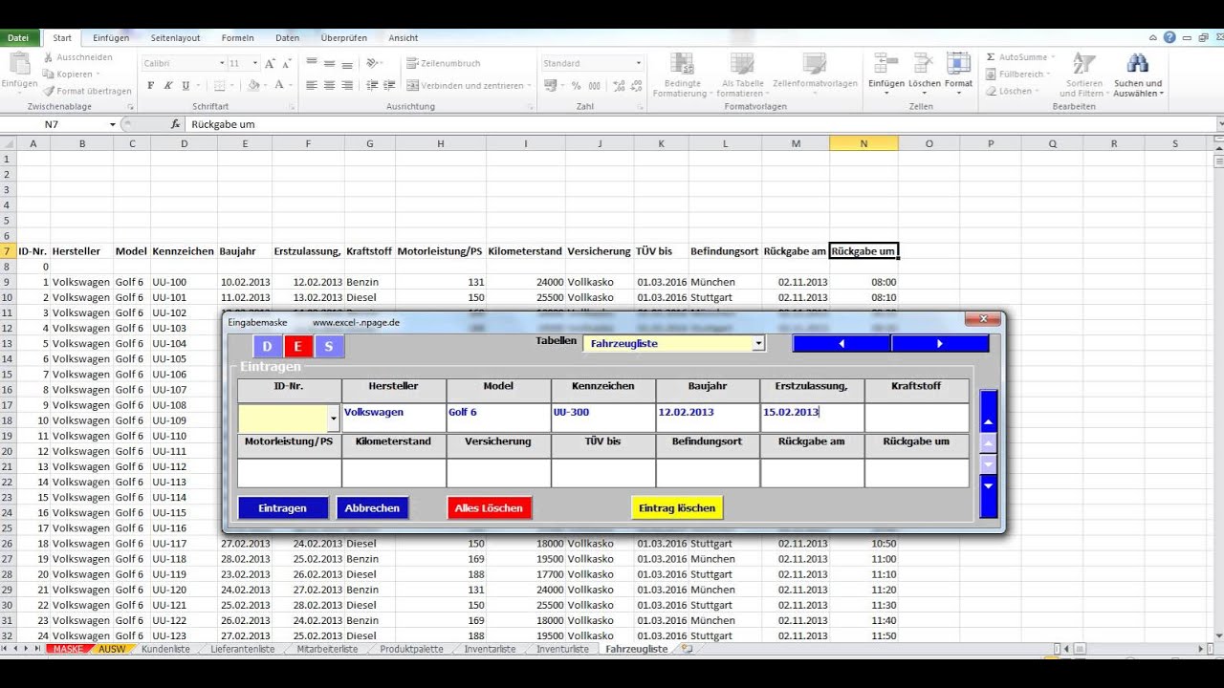The image size is (1224, 688).
Task: Click the decrease indent icon
Action: tap(372, 85)
